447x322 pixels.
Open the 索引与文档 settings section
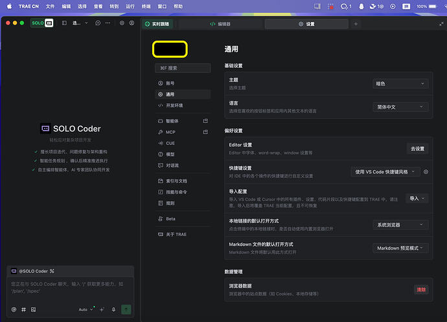pyautogui.click(x=183, y=181)
